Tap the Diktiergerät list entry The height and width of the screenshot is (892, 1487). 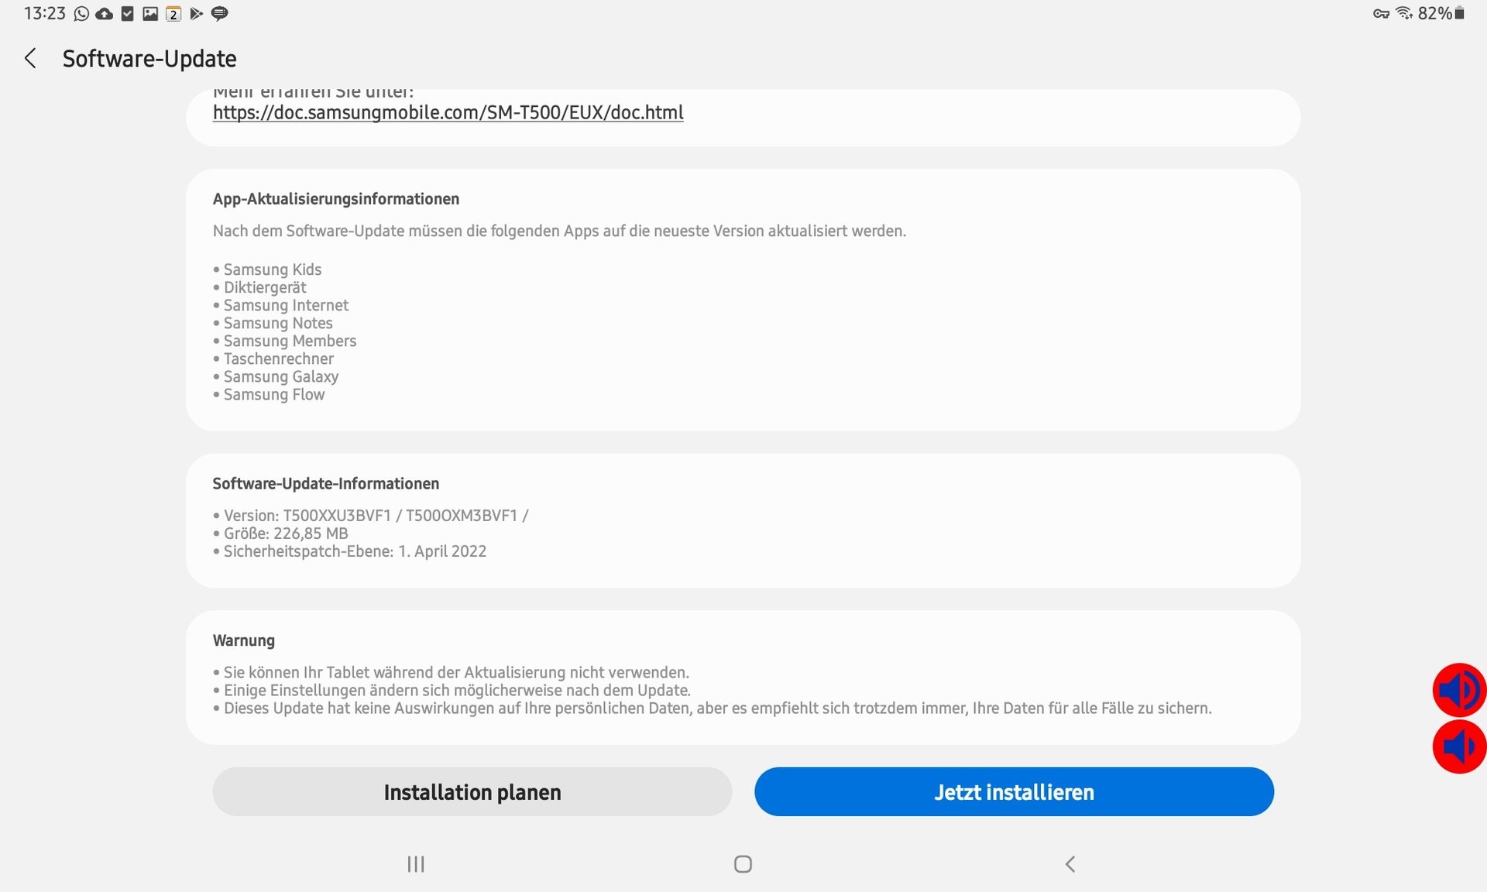259,287
